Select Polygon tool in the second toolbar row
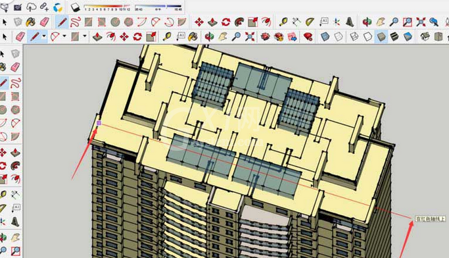This screenshot has width=449, height=258. 129,22
